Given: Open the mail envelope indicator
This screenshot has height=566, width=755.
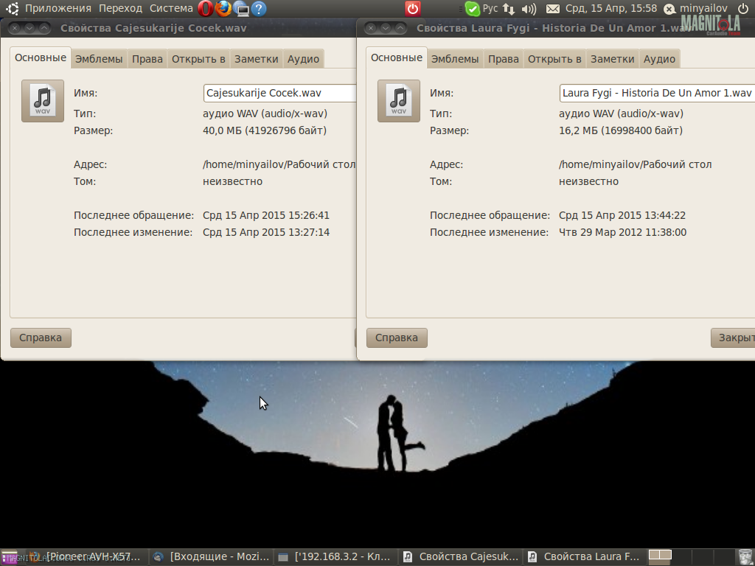Looking at the screenshot, I should click(x=552, y=9).
